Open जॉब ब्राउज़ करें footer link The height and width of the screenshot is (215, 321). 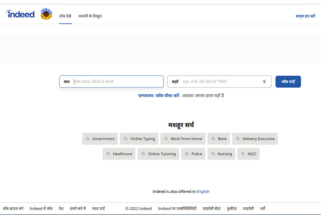point(13,209)
